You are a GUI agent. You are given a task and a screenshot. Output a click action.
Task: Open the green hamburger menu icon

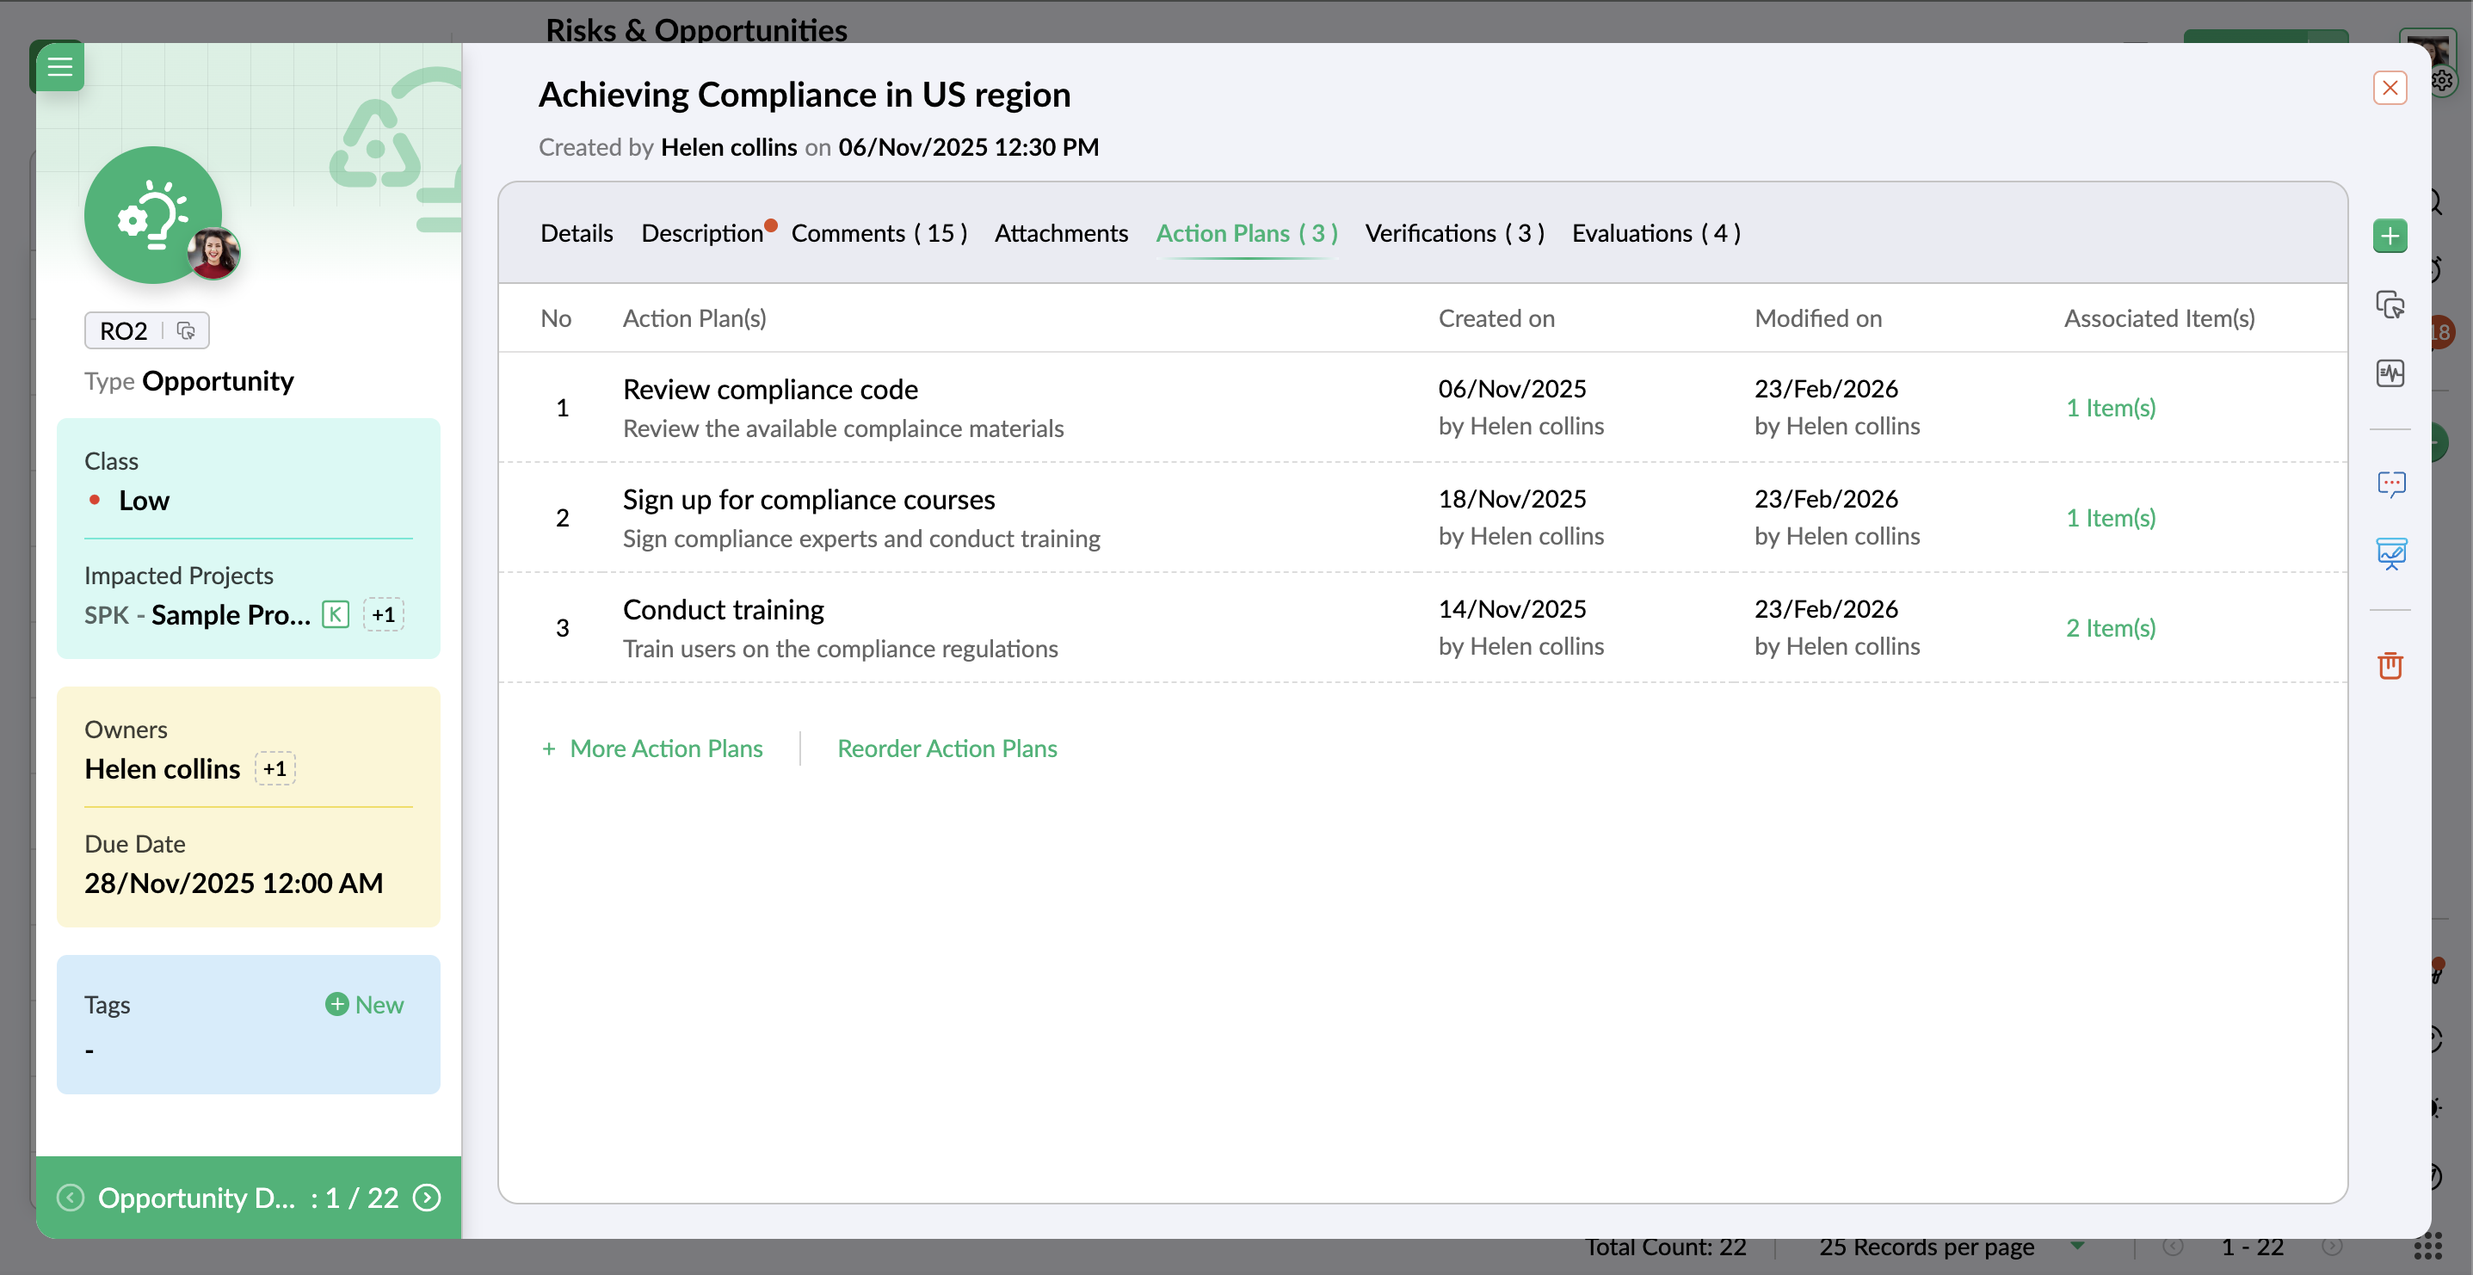(59, 66)
